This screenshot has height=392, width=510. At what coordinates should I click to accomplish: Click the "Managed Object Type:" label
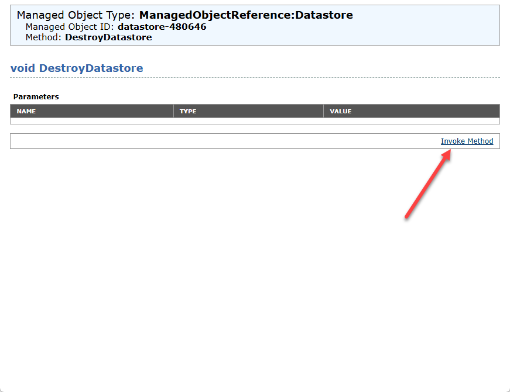coord(76,15)
